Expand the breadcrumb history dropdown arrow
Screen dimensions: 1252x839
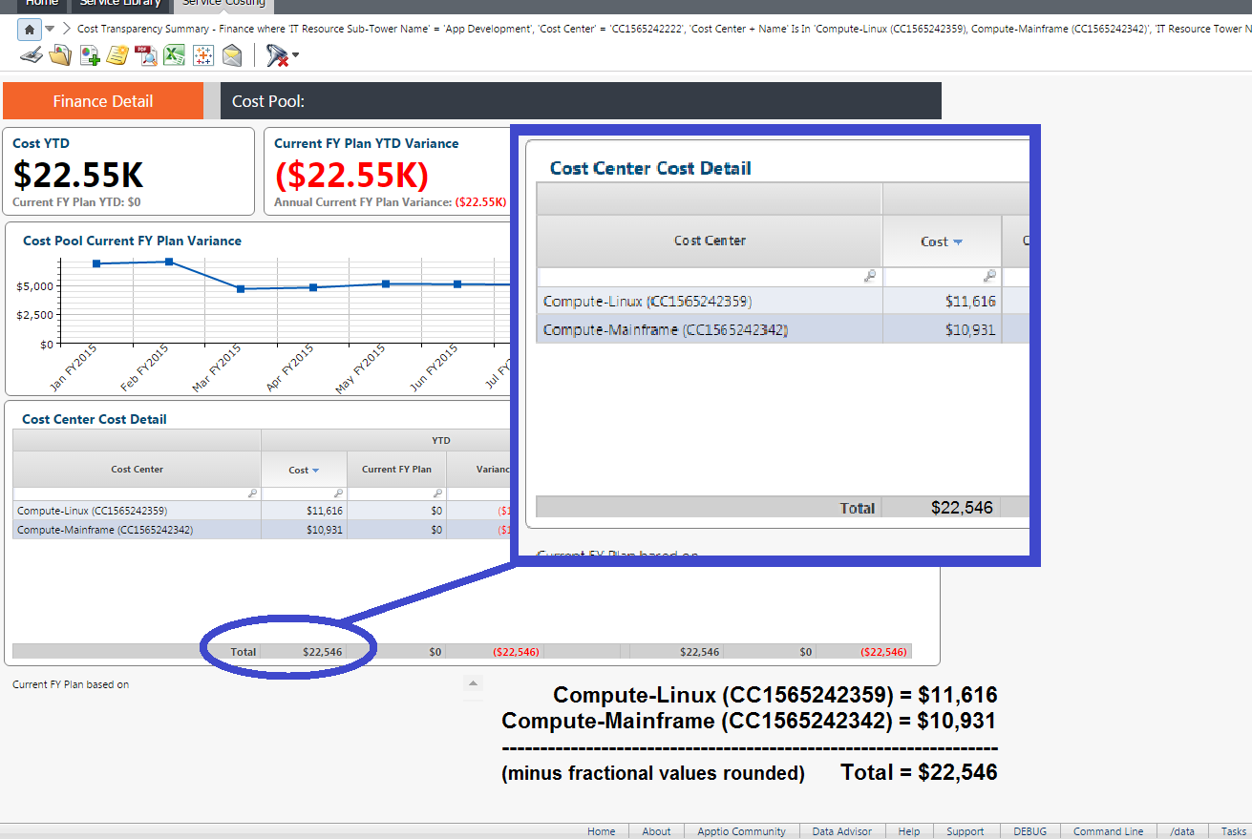[50, 29]
